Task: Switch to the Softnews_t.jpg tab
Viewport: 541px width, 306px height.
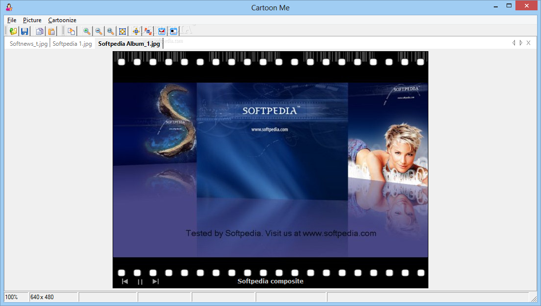Action: coord(29,43)
